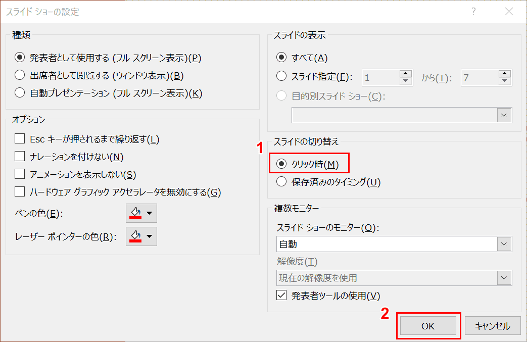Viewport: 527px width, 342px height.
Task: Uncheck 発表者ツールの使用 checkbox
Action: tap(281, 296)
